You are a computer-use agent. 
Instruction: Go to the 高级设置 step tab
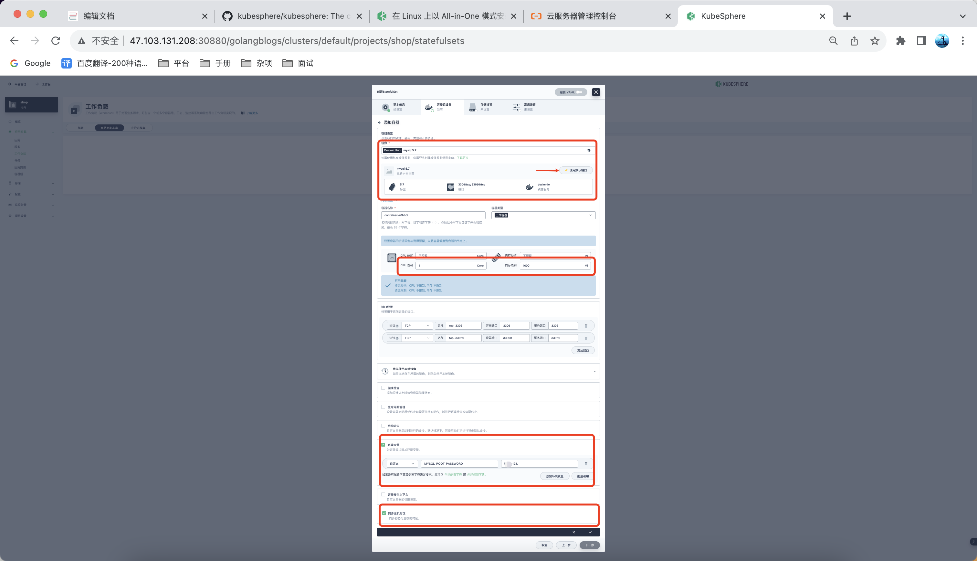click(x=529, y=107)
